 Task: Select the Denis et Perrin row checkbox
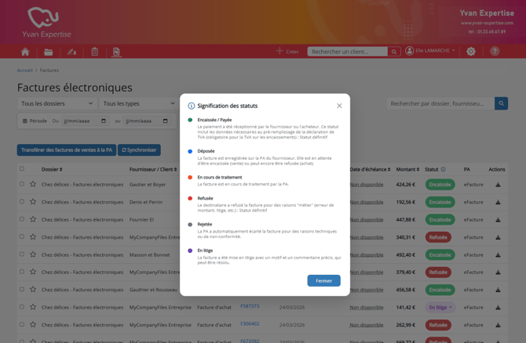click(22, 202)
